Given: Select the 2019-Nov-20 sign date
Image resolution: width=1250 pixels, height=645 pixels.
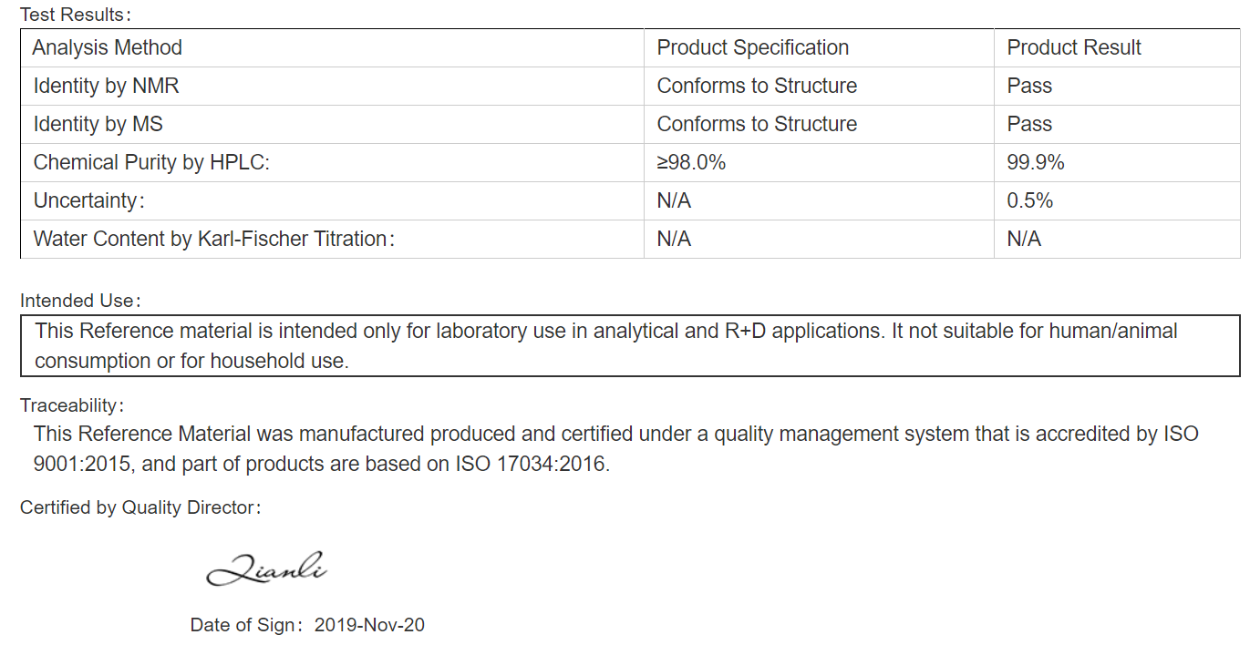Looking at the screenshot, I should [x=369, y=625].
